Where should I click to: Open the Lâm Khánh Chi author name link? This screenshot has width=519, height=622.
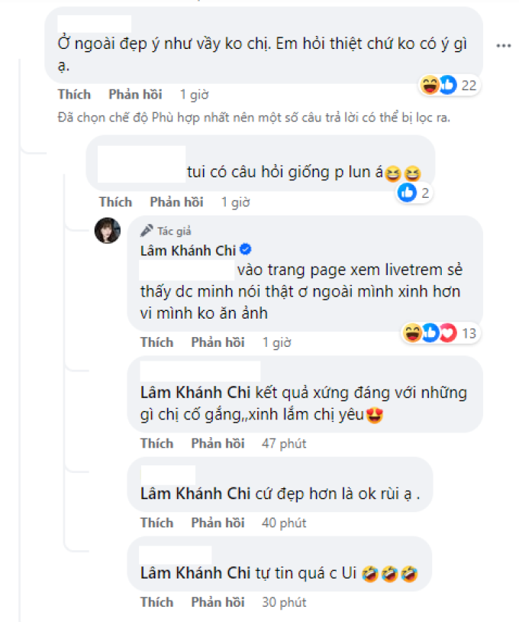(189, 251)
